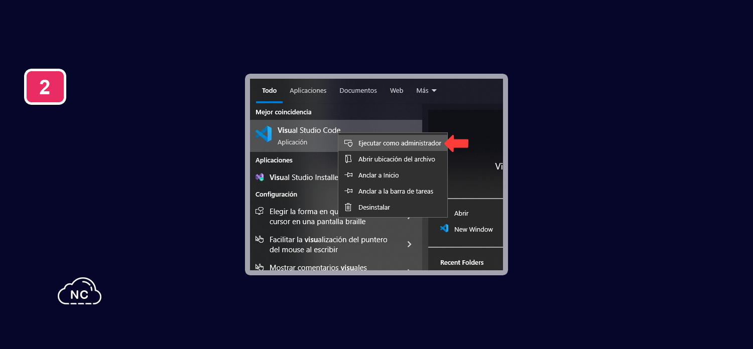The image size is (753, 349).
Task: Switch to the Aplicaciones tab
Action: (308, 91)
